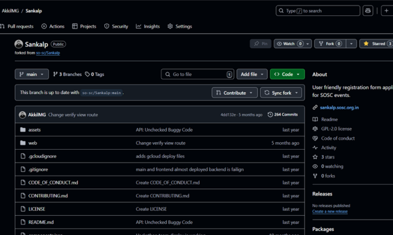
Task: Click the web folder icon
Action: pyautogui.click(x=23, y=143)
